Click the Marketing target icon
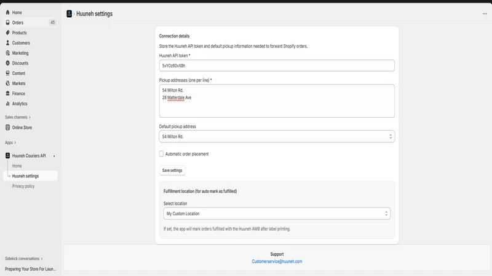492x276 pixels. (x=7, y=53)
